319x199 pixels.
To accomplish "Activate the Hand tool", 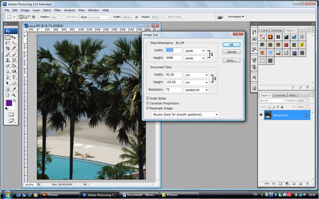I will tap(7, 95).
